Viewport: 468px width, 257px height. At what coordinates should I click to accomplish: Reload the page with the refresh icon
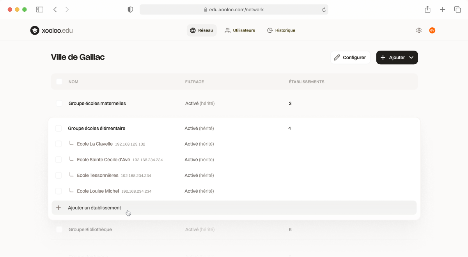[x=324, y=10]
